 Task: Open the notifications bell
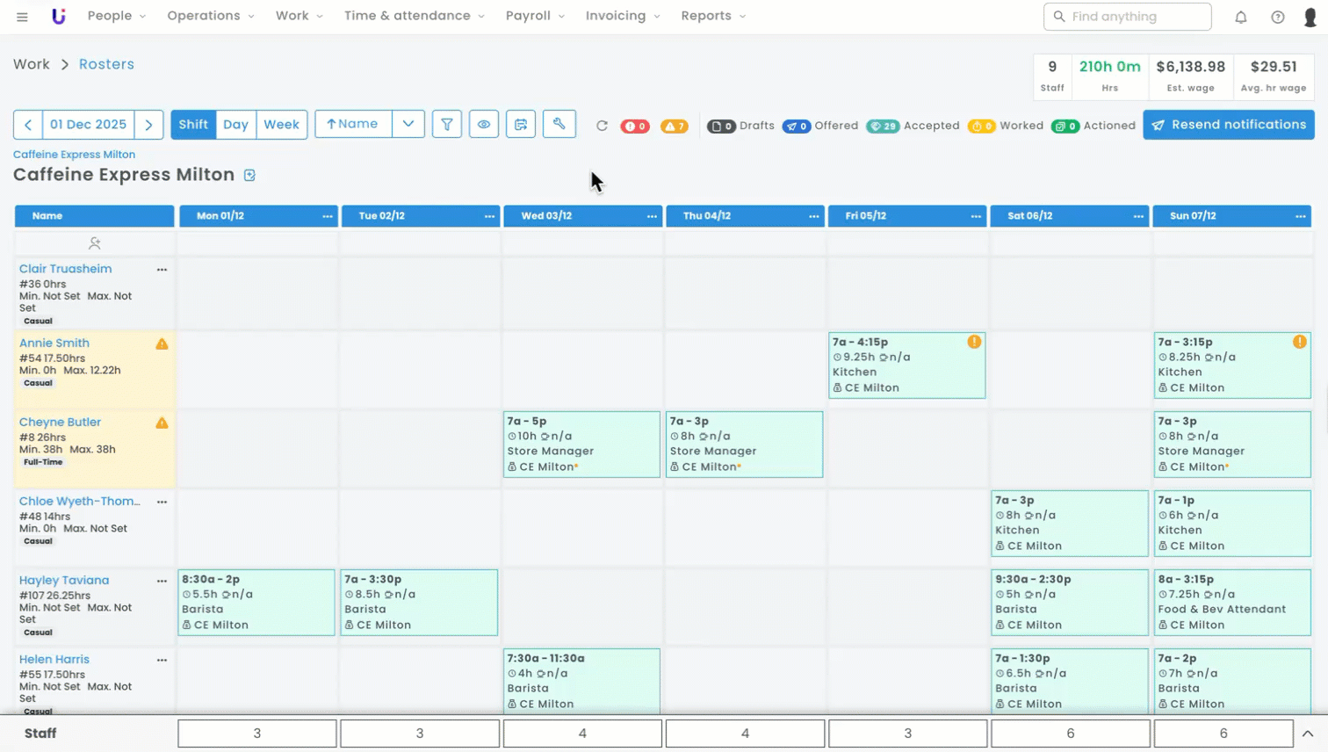(1241, 17)
